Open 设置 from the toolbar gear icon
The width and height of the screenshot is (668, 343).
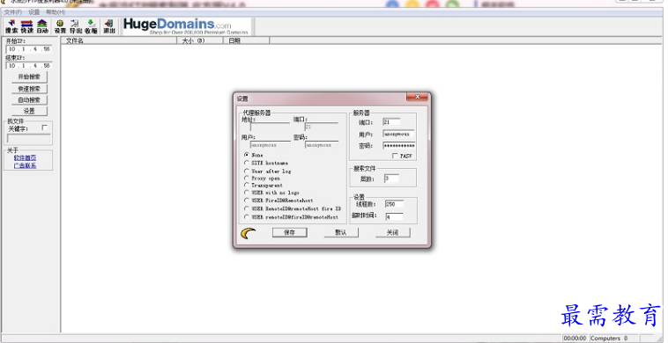click(60, 26)
